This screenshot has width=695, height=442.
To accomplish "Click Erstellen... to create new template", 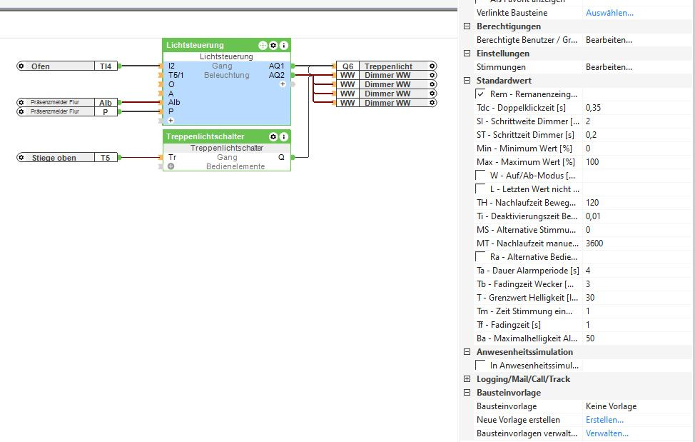I will coord(604,420).
